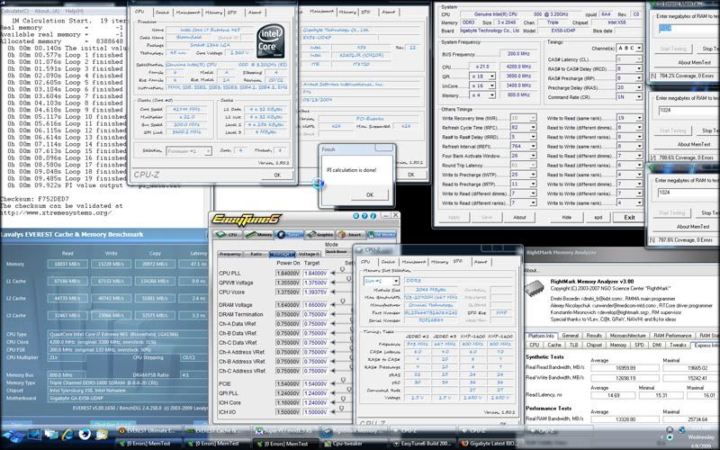Switch to Mainboard tab in top-left CPU-Z
The image size is (720, 450).
[188, 13]
